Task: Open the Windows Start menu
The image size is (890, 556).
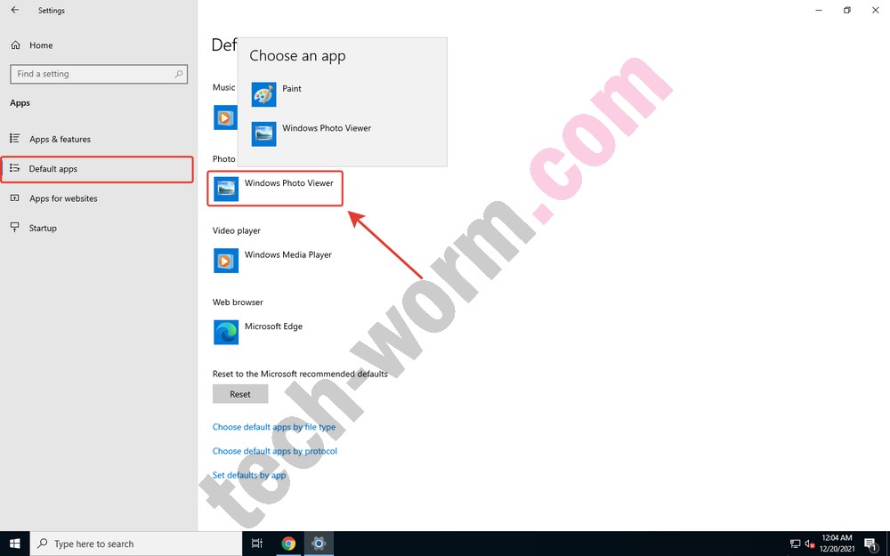Action: click(15, 544)
